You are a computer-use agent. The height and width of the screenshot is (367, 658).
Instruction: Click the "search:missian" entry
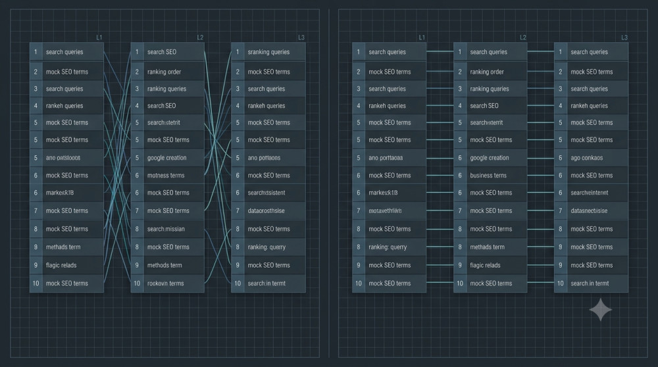(x=167, y=229)
